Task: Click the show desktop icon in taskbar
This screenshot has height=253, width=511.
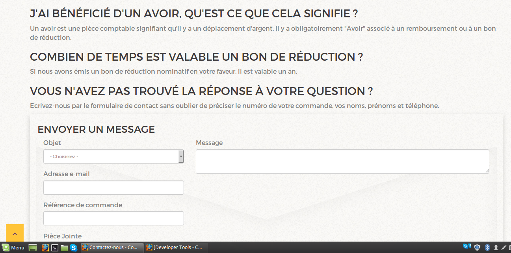Action: coord(33,248)
